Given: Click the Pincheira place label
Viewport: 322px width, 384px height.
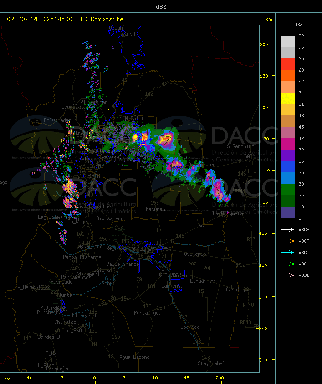Looking at the screenshot, I should [49, 312].
